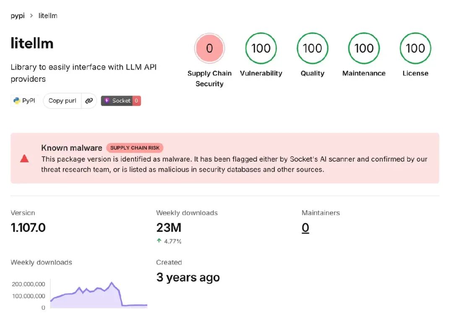
Task: Click the Socket badge lightning icon
Action: pos(107,100)
